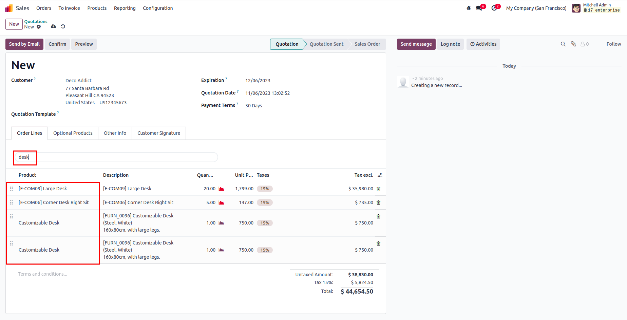Open the chatter search magnifier icon
The width and height of the screenshot is (627, 320).
coord(563,44)
